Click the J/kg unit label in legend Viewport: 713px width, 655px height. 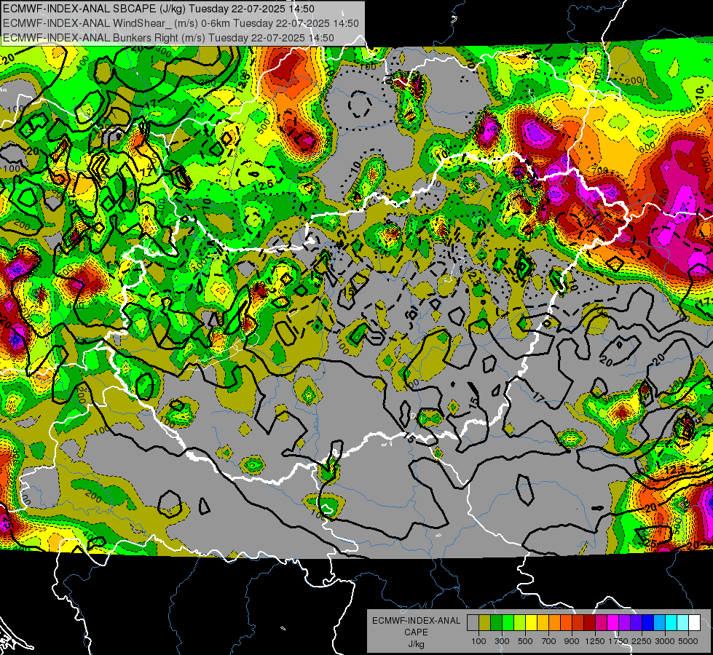[x=416, y=645]
